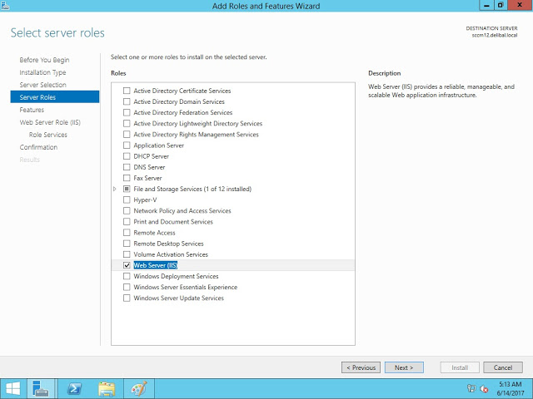Open Server Manager from the taskbar
Image resolution: width=533 pixels, height=399 pixels.
click(42, 388)
